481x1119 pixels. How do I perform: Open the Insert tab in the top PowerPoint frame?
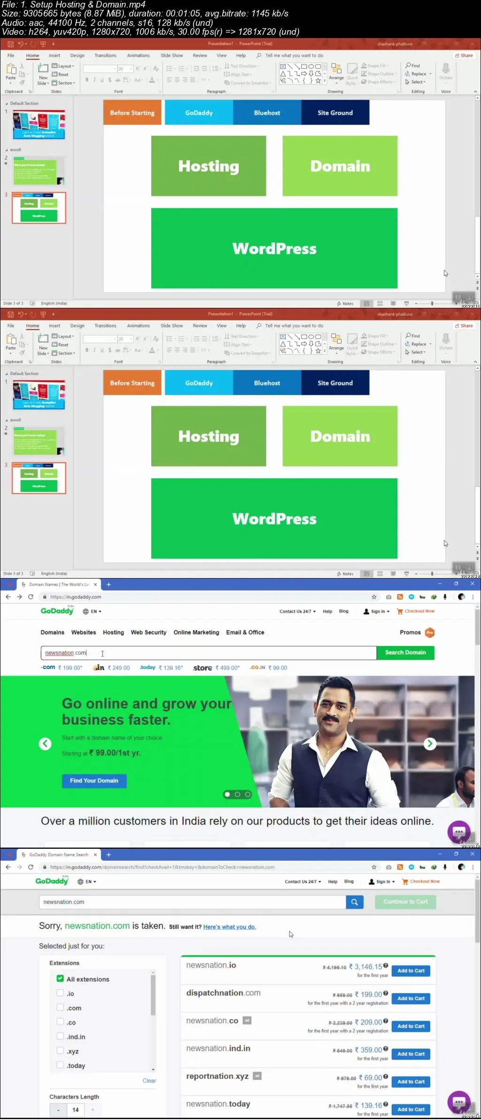(54, 55)
